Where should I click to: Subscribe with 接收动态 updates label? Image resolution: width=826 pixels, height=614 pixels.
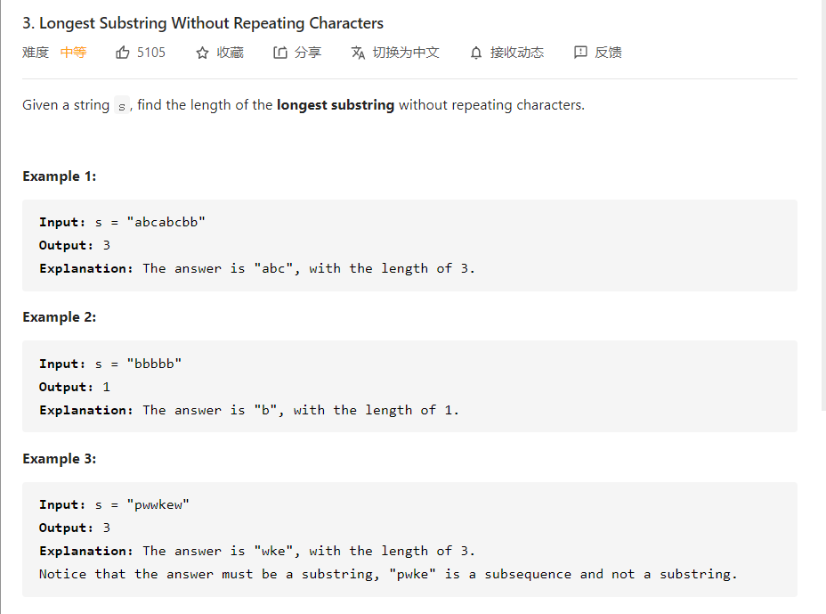[x=517, y=53]
